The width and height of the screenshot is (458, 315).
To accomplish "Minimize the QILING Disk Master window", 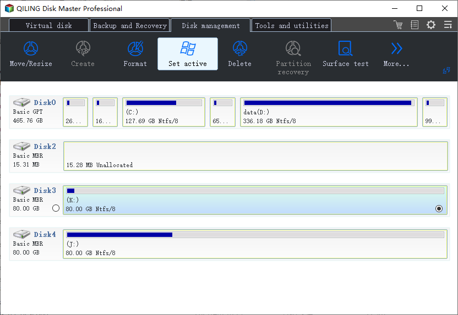I will [395, 8].
